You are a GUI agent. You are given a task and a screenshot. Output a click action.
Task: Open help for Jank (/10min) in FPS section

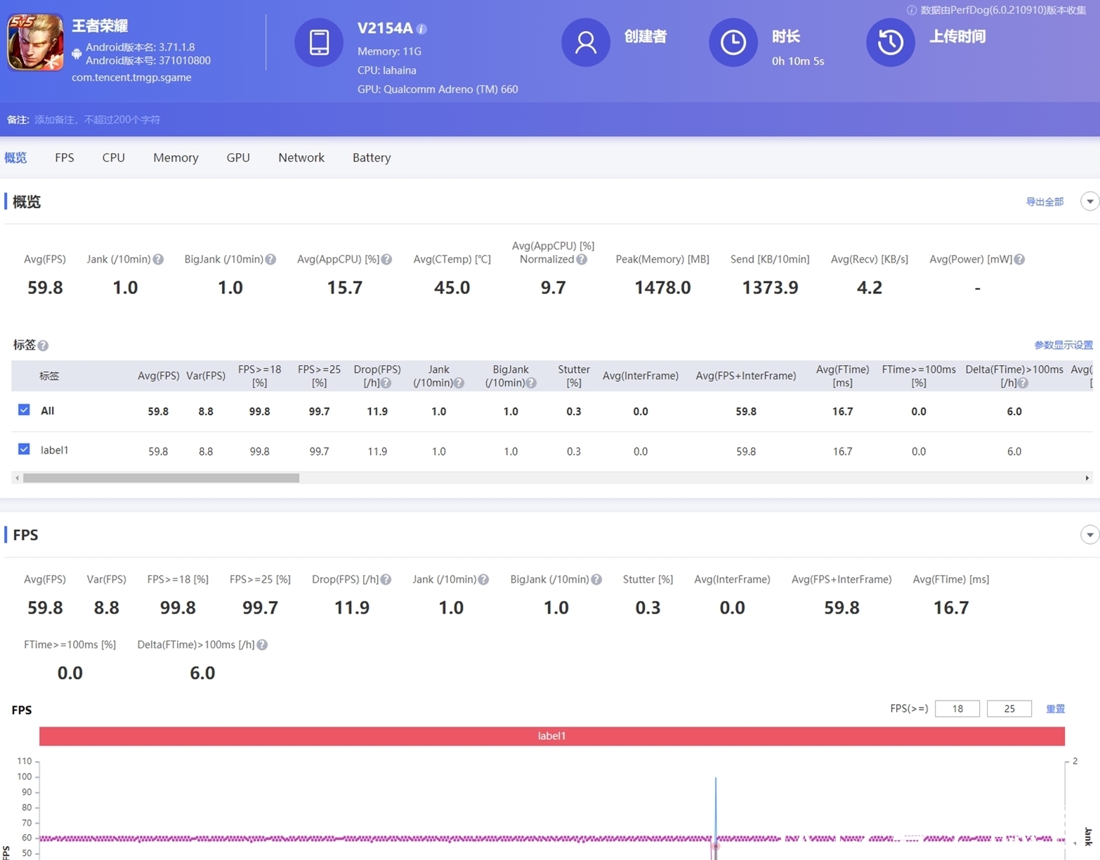483,579
